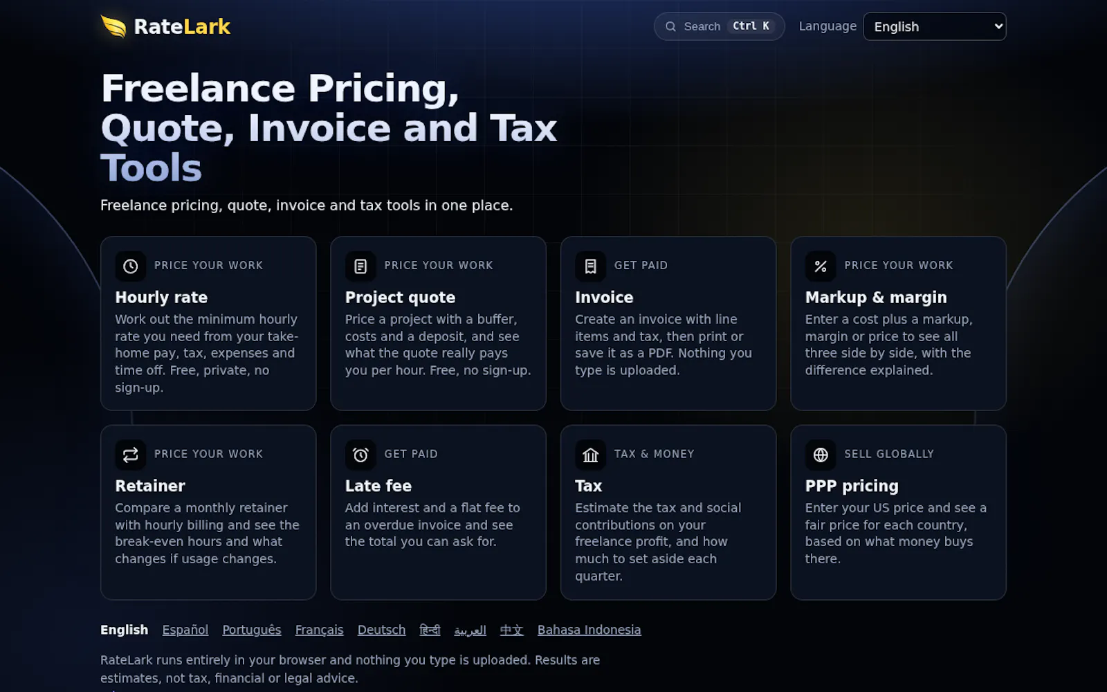This screenshot has width=1107, height=692.
Task: Open the Tax estimator tool
Action: click(x=668, y=512)
